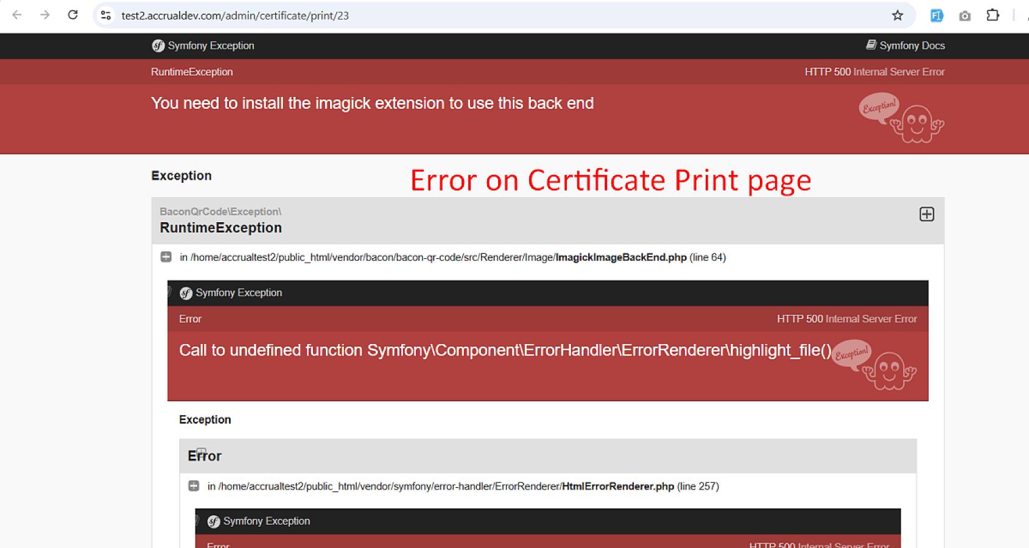This screenshot has height=548, width=1029.
Task: Reload the certificate print page
Action: click(x=72, y=15)
